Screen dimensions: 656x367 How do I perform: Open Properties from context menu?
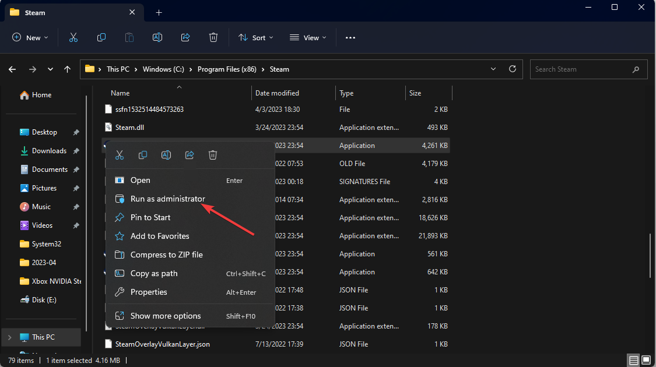[190, 292]
